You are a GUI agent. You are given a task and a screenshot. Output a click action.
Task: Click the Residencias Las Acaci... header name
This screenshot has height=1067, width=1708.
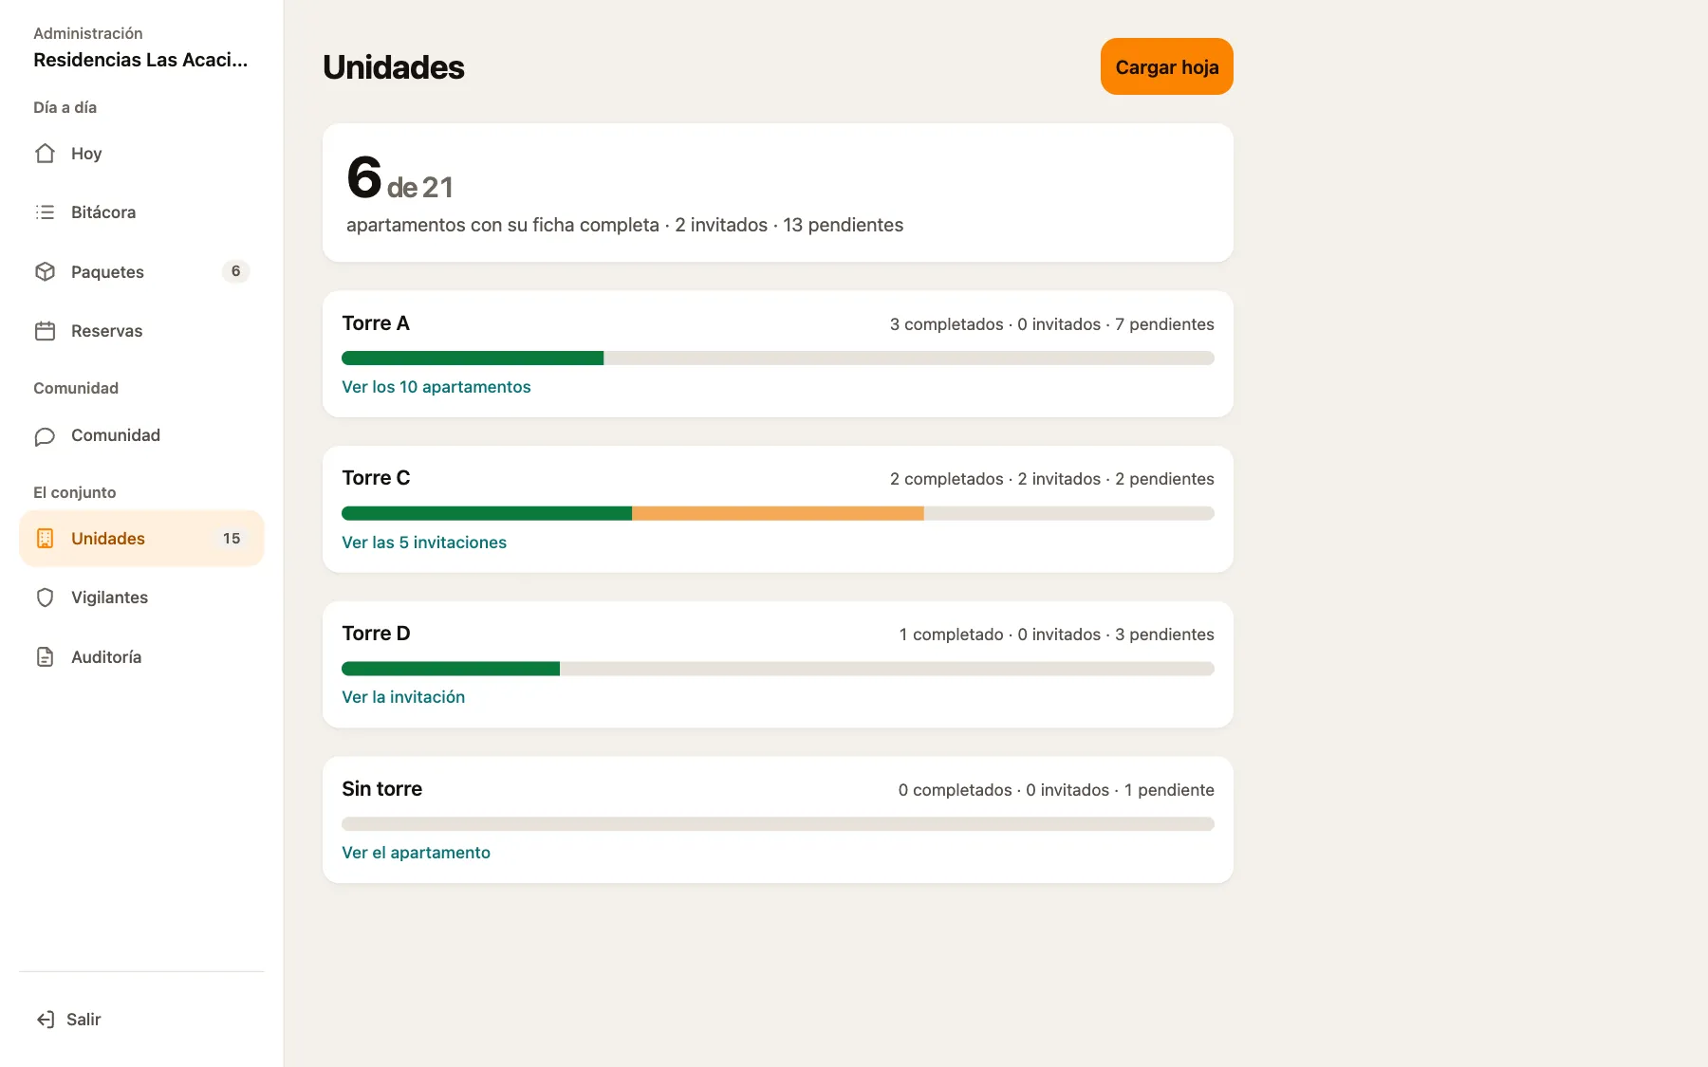coord(140,60)
